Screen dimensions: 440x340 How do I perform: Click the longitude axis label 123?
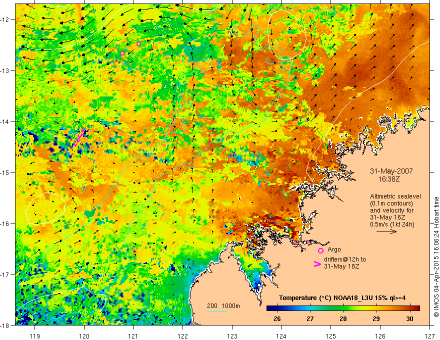232,336
